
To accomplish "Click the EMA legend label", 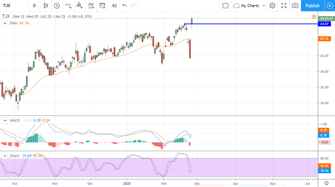I will tap(14, 23).
